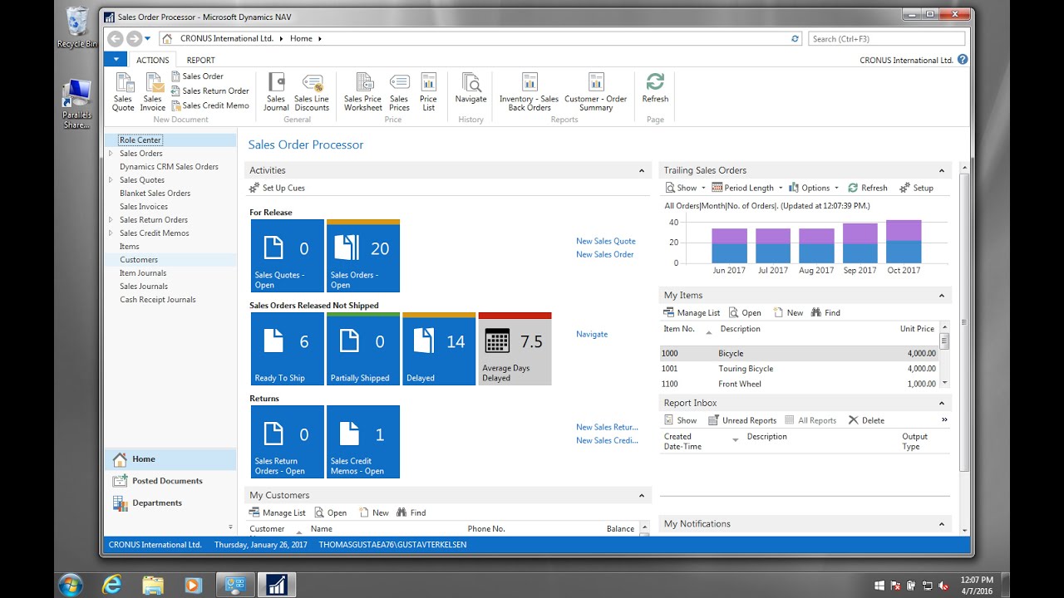Click the Sales Order ribbon button

point(197,76)
